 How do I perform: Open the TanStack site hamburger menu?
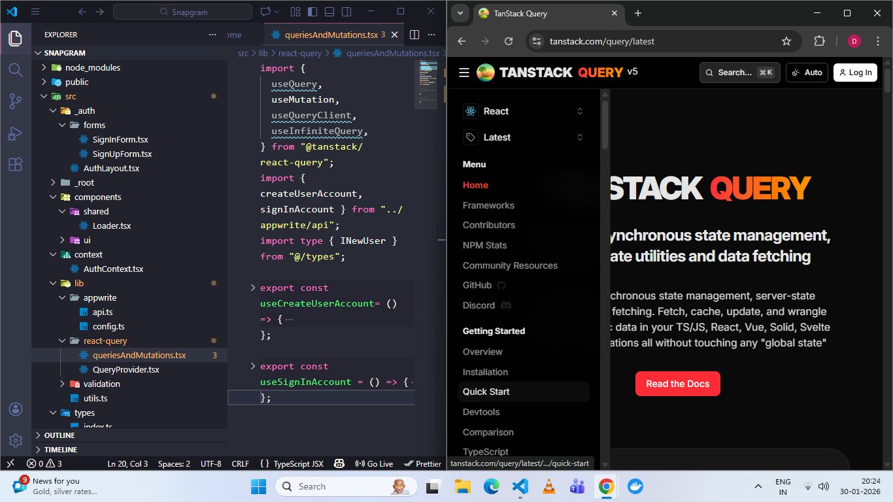[464, 73]
